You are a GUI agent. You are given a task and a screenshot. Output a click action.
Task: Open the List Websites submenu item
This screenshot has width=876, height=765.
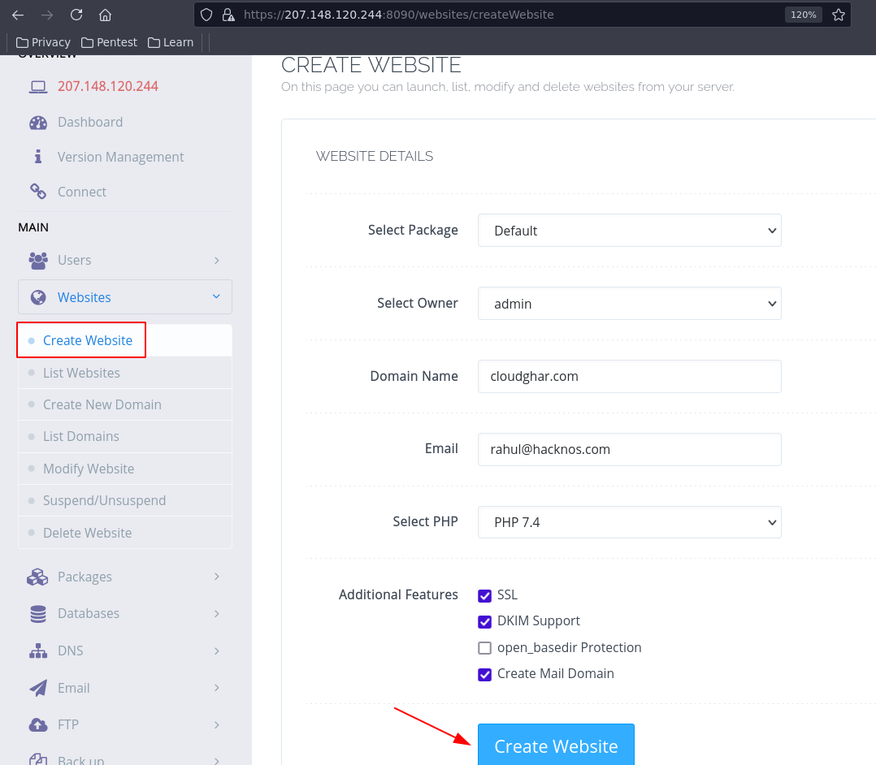[125, 373]
